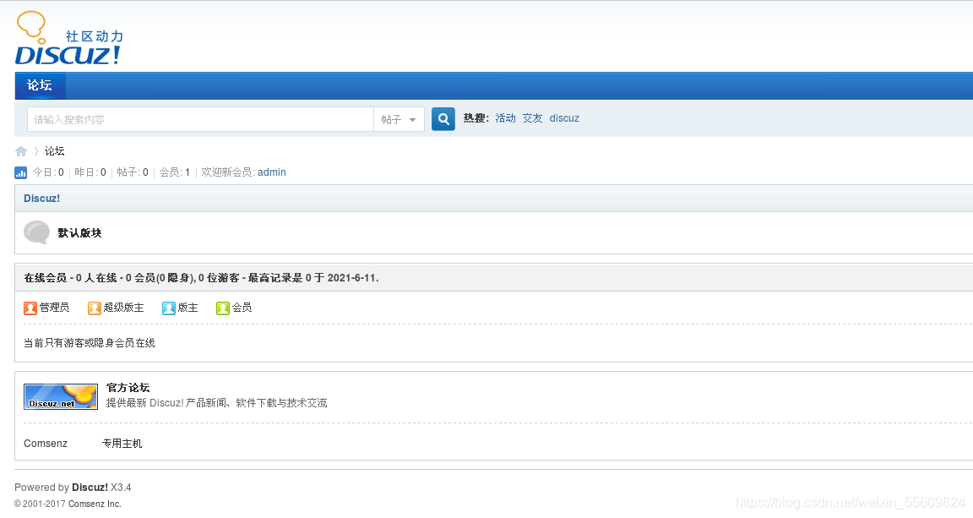Open the 专用主机 link
This screenshot has width=973, height=518.
pyautogui.click(x=122, y=444)
